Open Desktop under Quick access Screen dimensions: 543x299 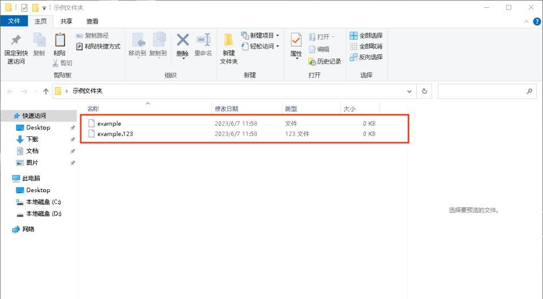(x=38, y=127)
